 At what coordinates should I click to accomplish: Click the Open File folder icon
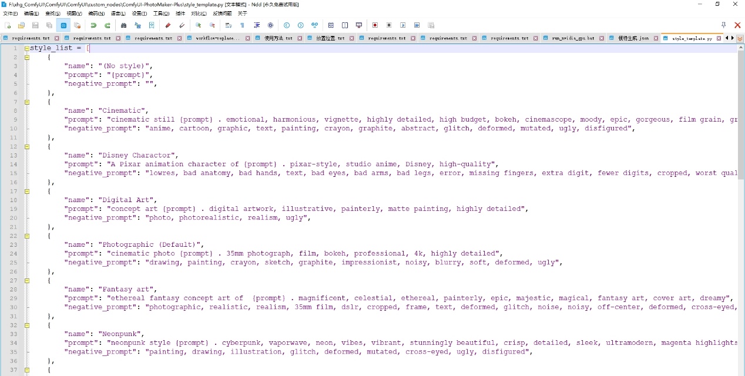[21, 25]
